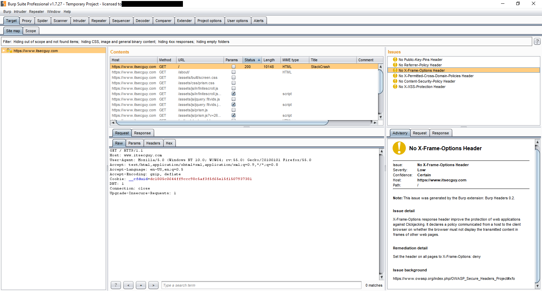Sort contents by Length column
The image size is (542, 291).
point(271,60)
